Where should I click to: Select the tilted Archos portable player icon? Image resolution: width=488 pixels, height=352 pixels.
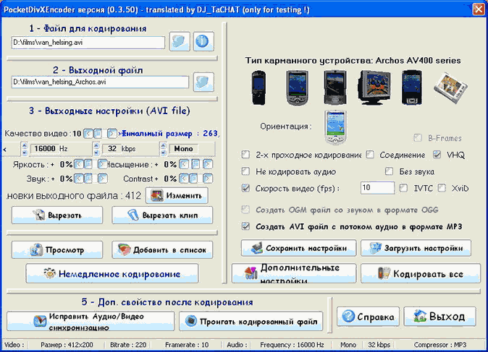point(450,87)
